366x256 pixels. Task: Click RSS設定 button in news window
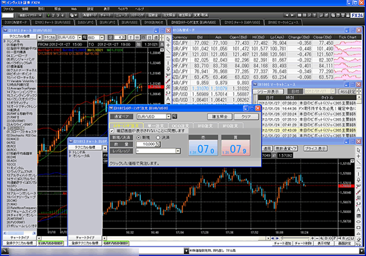pyautogui.click(x=347, y=92)
